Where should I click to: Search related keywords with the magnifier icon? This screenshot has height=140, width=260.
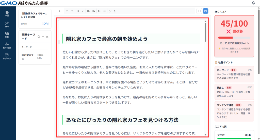39,37
